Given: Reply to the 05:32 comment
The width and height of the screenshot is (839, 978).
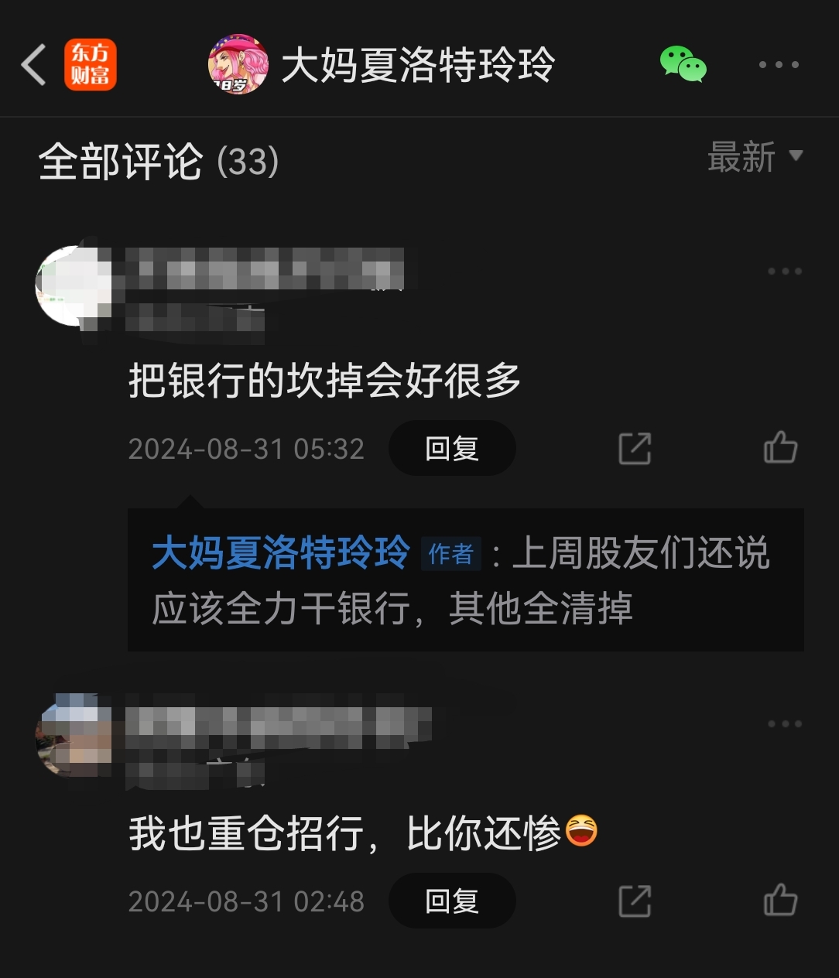Looking at the screenshot, I should (452, 448).
